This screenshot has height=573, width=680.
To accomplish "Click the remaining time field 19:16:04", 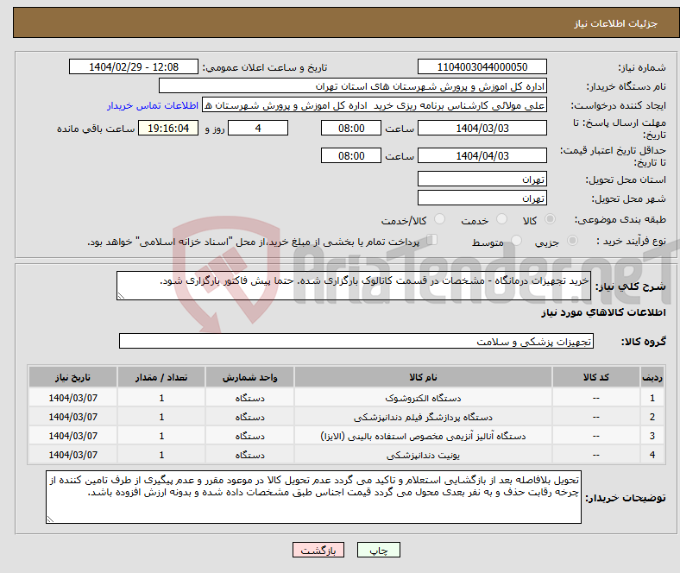I will (x=168, y=128).
